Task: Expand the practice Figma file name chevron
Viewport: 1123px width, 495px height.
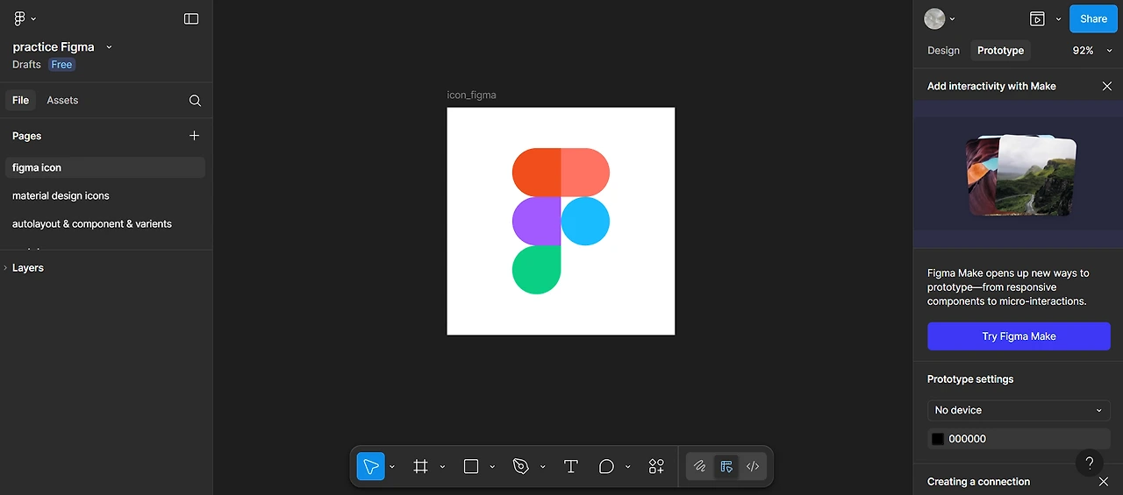Action: [109, 47]
